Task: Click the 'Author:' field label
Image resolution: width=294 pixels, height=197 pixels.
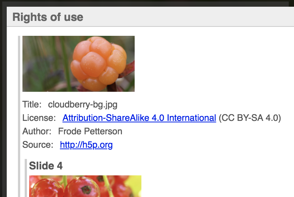Action: click(x=37, y=131)
